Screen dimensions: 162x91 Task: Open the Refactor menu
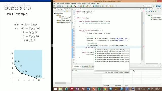68,3
